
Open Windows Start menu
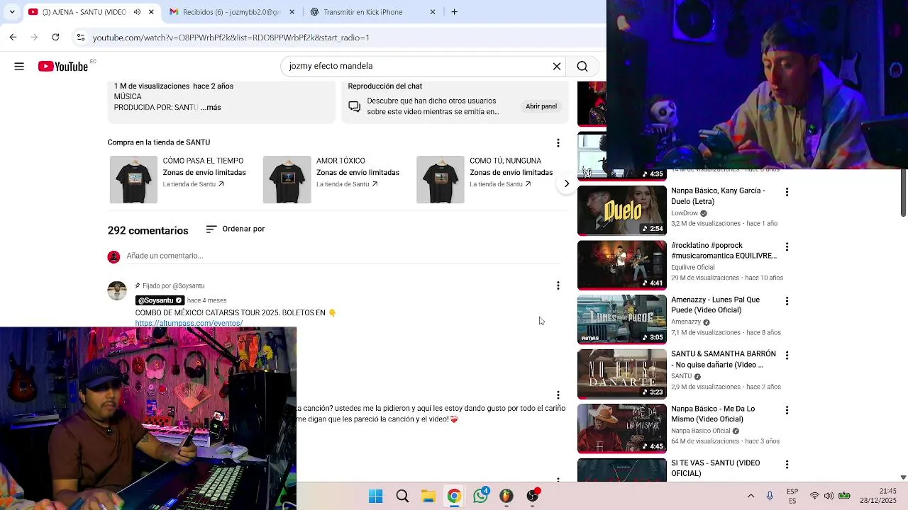(376, 497)
